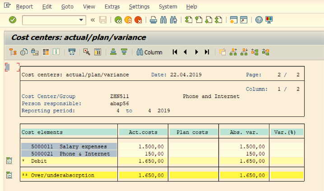The image size is (324, 191).
Task: Click the grayed folder icon after column arrows
Action: (222, 52)
